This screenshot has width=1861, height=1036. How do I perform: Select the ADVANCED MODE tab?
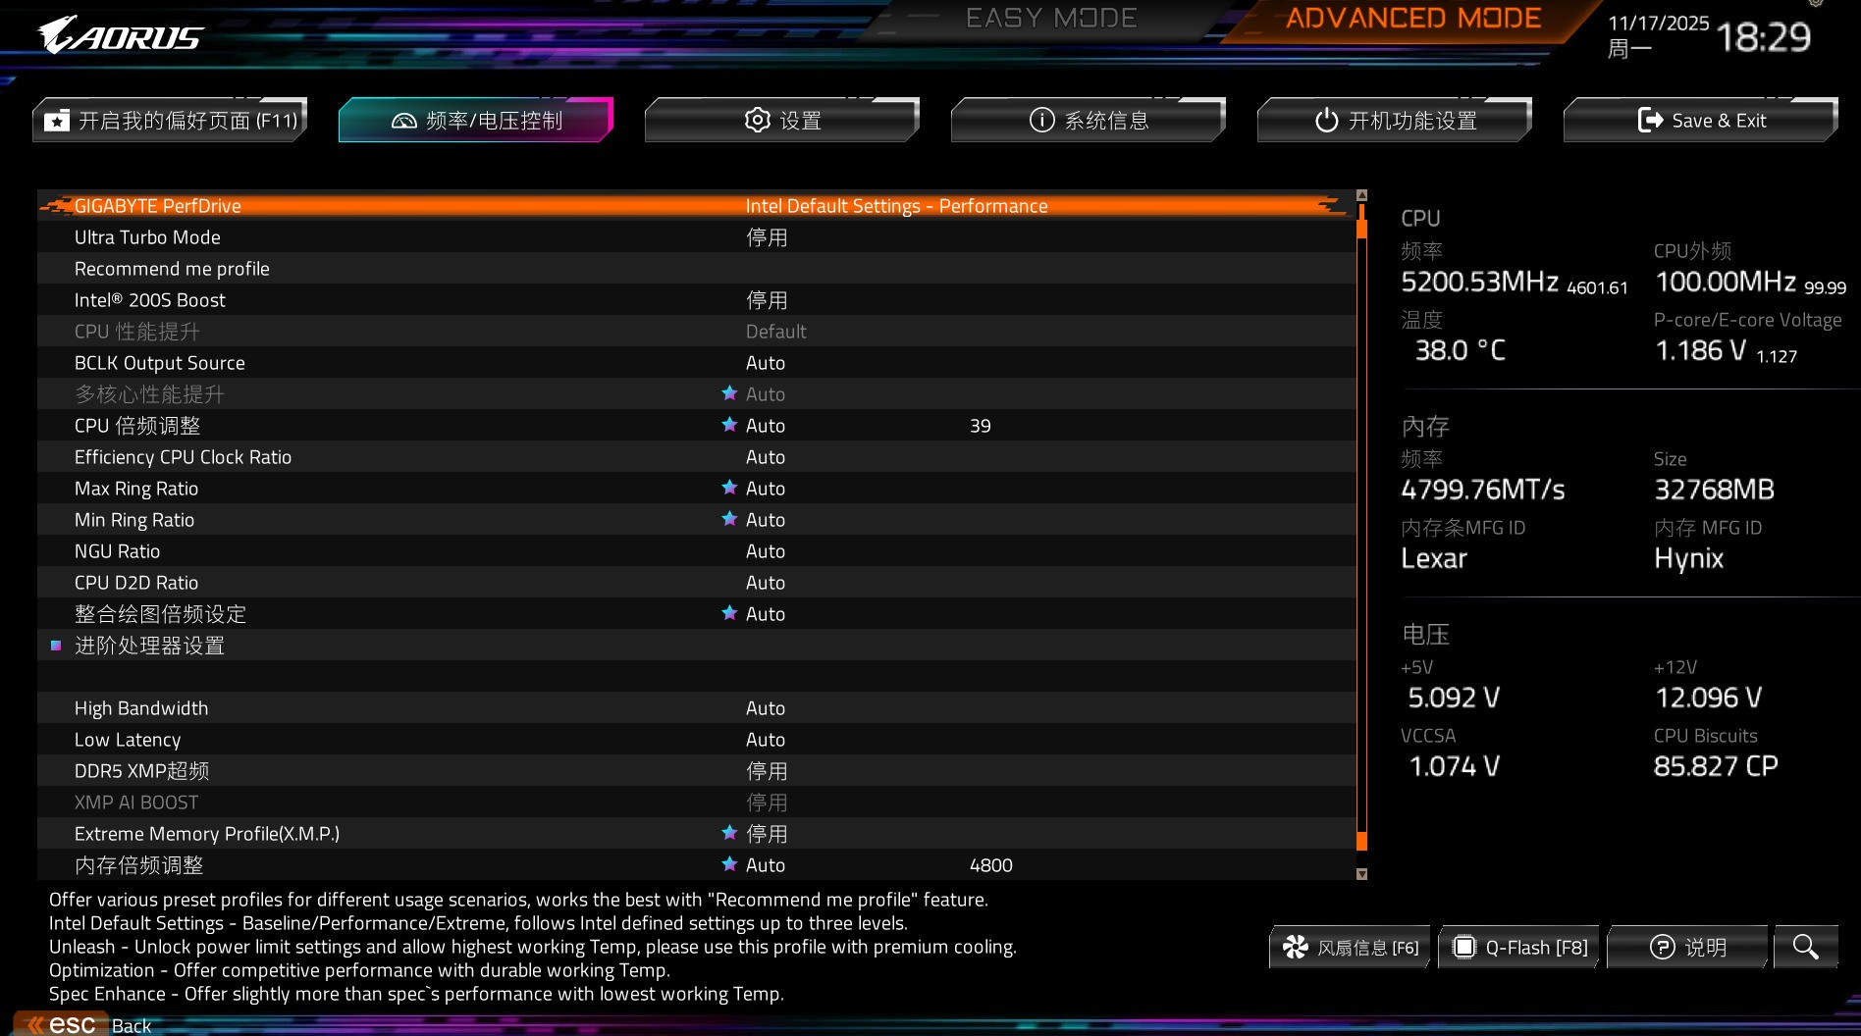coord(1413,18)
